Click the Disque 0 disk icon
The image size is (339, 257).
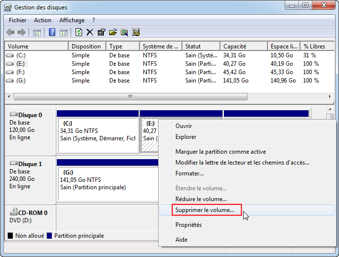tap(14, 114)
